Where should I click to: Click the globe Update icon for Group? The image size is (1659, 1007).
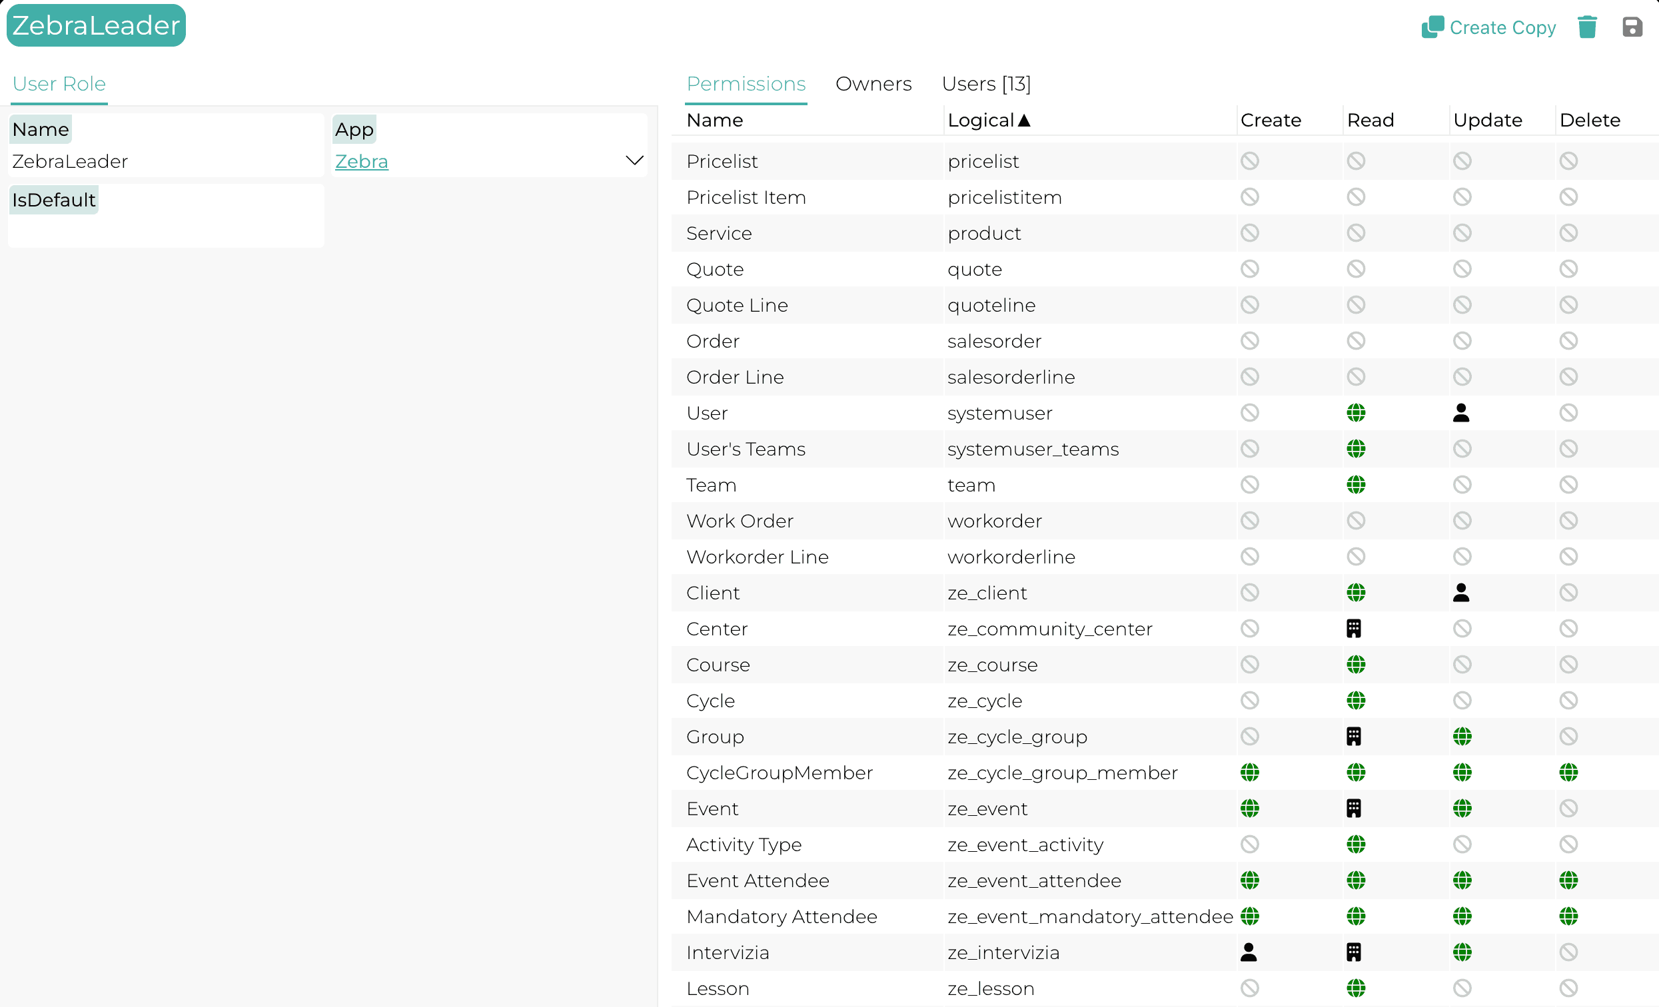point(1461,737)
